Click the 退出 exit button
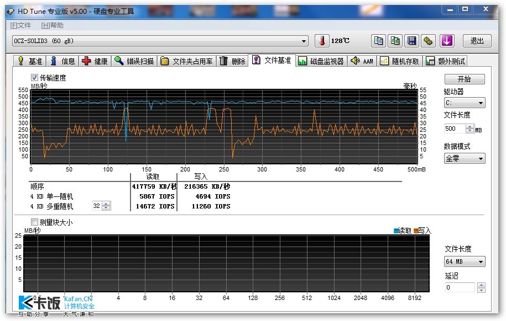The width and height of the screenshot is (506, 321). tap(477, 41)
